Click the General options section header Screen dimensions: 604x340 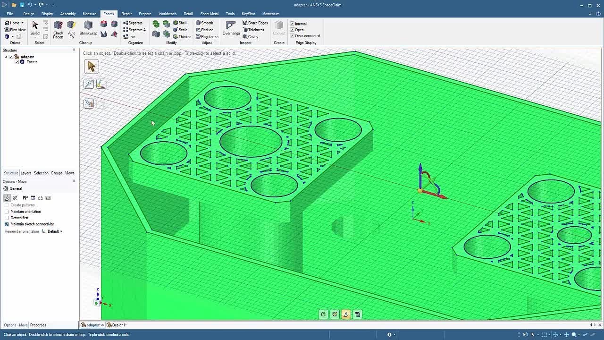(x=13, y=188)
